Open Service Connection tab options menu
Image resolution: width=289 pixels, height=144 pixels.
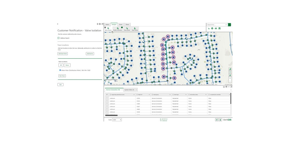click(x=122, y=90)
